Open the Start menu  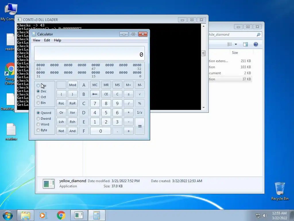click(7, 215)
